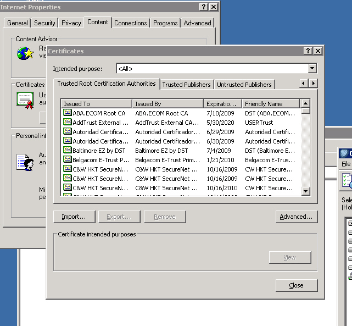Open File menu in background window
This screenshot has height=326, width=352.
click(x=346, y=164)
